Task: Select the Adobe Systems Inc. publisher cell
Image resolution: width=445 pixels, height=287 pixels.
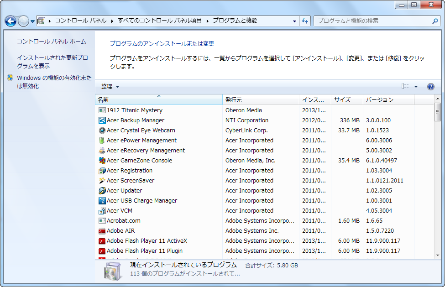Action: (252, 231)
